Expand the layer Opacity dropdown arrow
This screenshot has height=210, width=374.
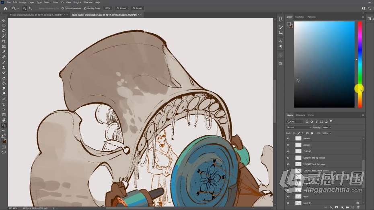click(330, 127)
